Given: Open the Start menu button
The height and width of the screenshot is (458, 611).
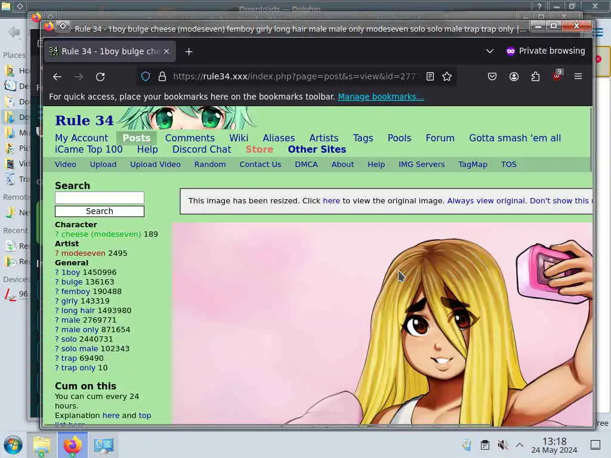Looking at the screenshot, I should tap(13, 445).
